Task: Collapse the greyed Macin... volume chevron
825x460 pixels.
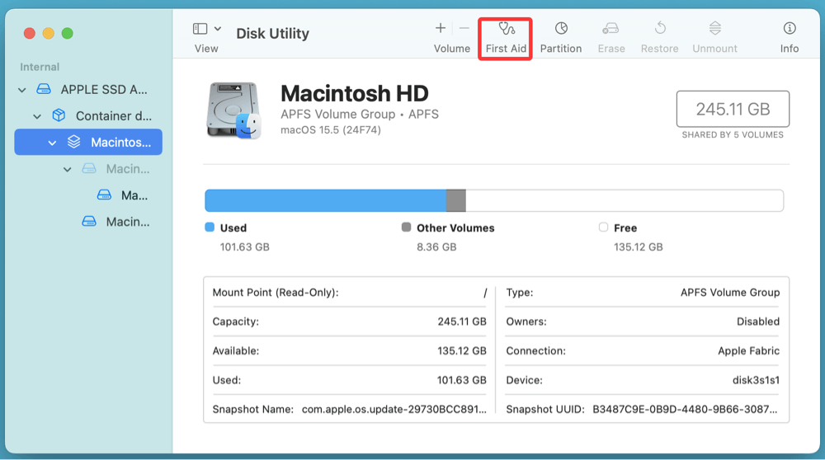Action: pos(68,169)
